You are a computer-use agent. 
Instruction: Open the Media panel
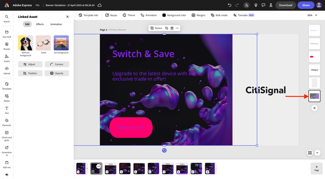click(6, 98)
